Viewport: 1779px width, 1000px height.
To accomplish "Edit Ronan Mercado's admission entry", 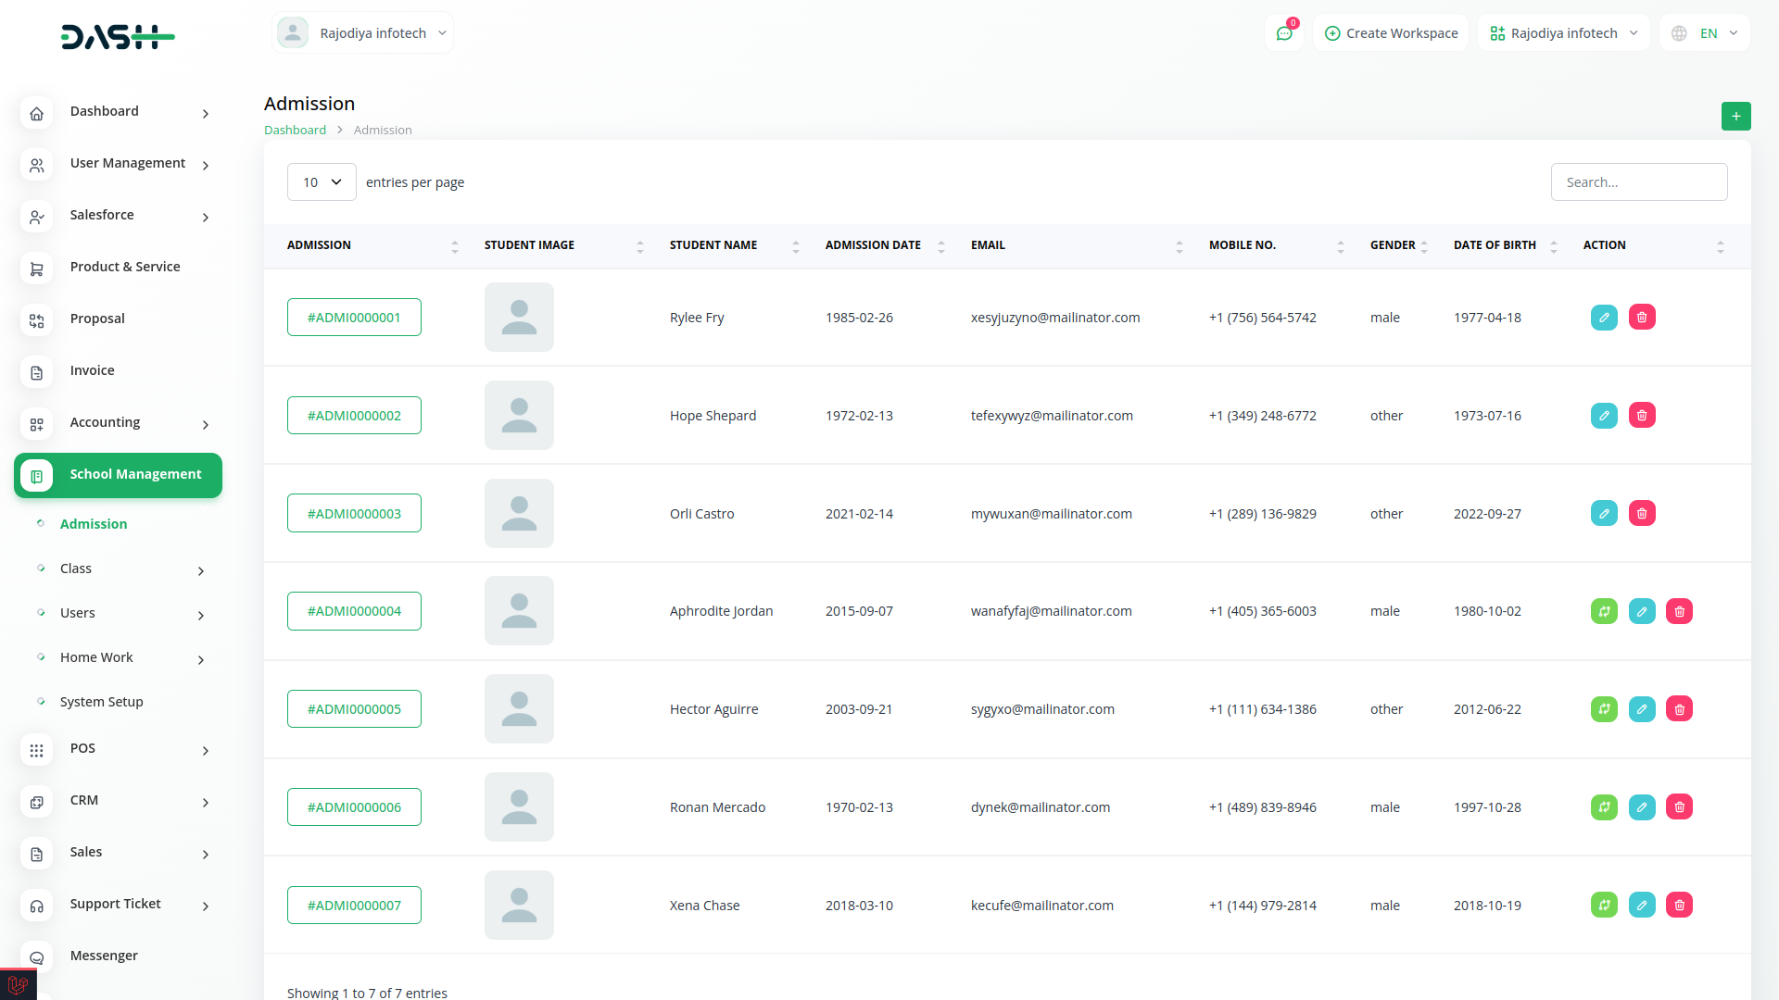I will (1642, 807).
